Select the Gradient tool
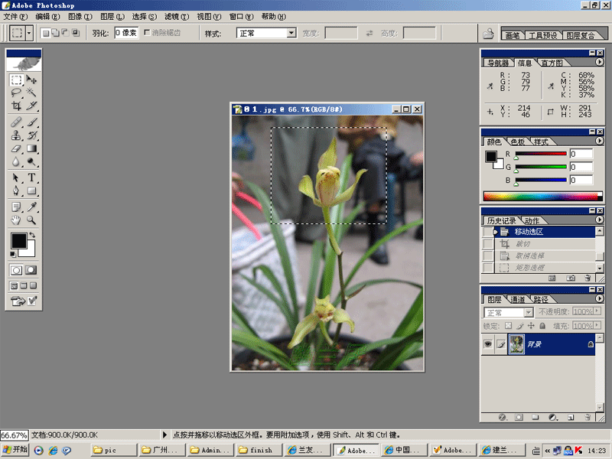The image size is (612, 459). pos(31,148)
